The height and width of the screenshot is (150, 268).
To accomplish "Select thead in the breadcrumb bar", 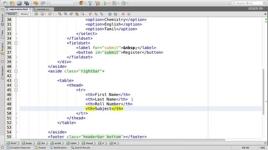I will tap(87, 143).
